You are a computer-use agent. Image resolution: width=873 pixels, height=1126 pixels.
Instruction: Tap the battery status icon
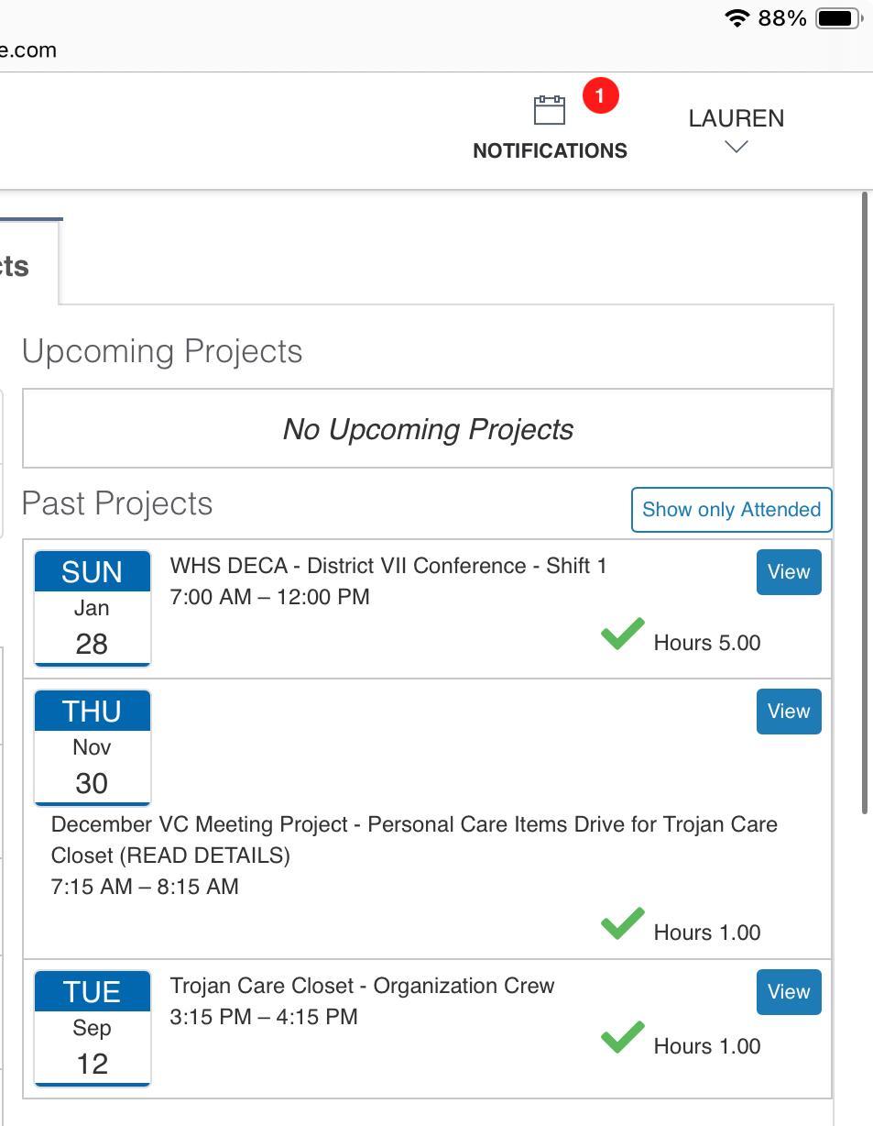pos(837,18)
